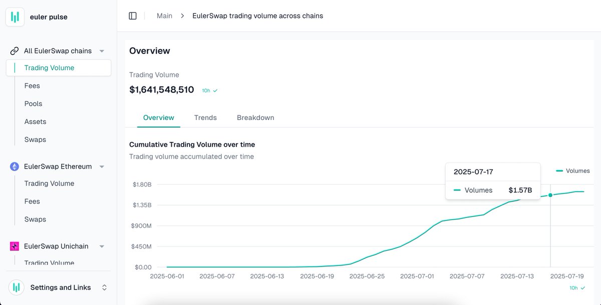Screen dimensions: 601x305
Task: Collapse the EulerSwap Ethereum section
Action: coord(102,166)
